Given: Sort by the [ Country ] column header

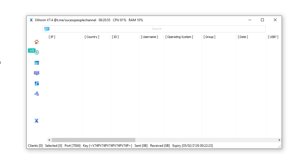Looking at the screenshot, I should [x=92, y=37].
